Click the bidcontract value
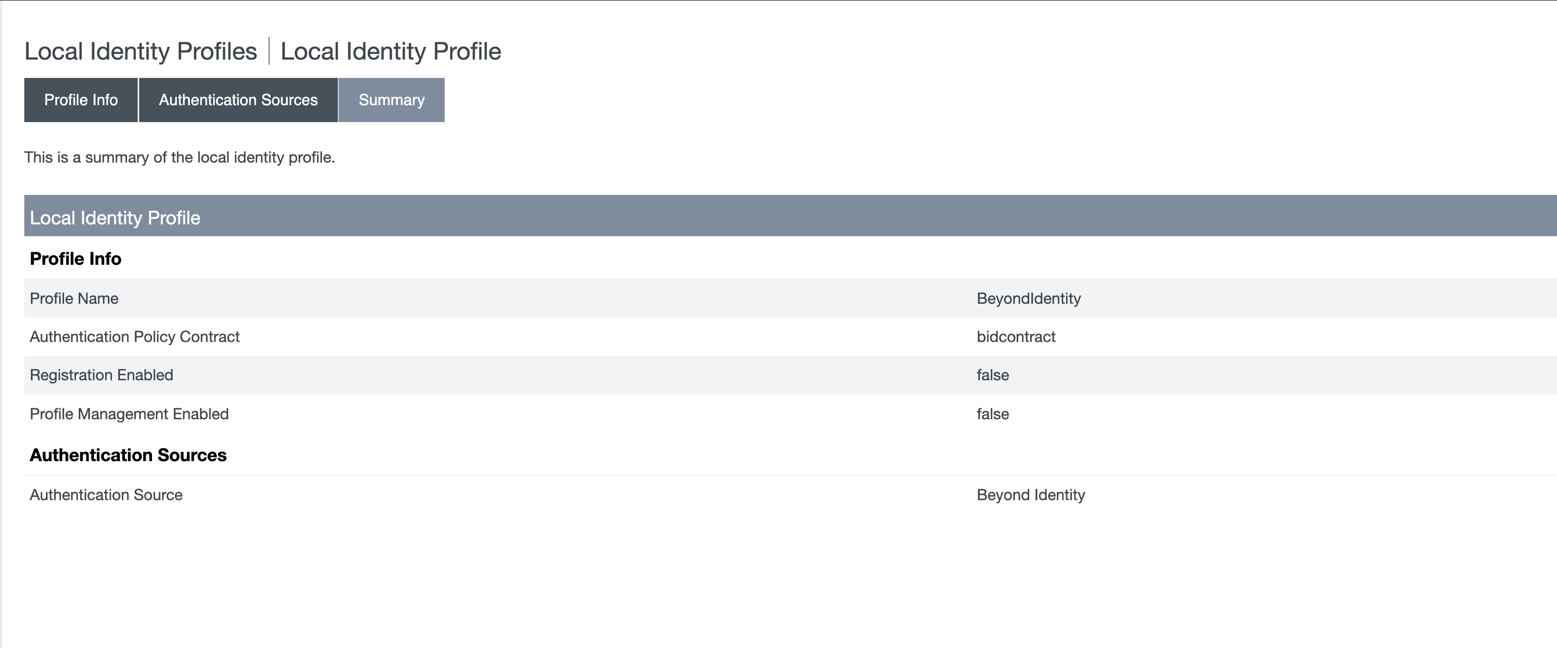The width and height of the screenshot is (1557, 648). (x=1015, y=337)
